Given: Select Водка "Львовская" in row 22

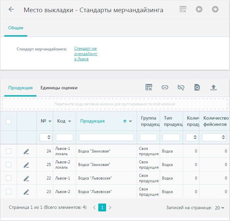Looking at the screenshot, I should (95, 178).
